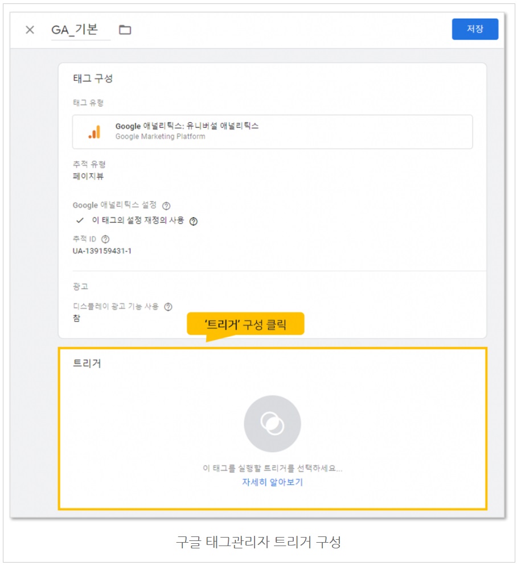Screen dimensions: 517x566
Task: Click the blue 저장 button
Action: click(475, 29)
